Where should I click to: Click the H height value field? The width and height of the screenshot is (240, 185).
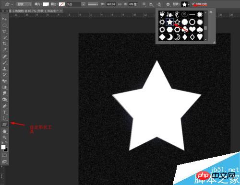[x=133, y=4]
